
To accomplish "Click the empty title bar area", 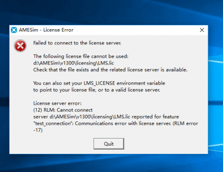I will coord(136,30).
